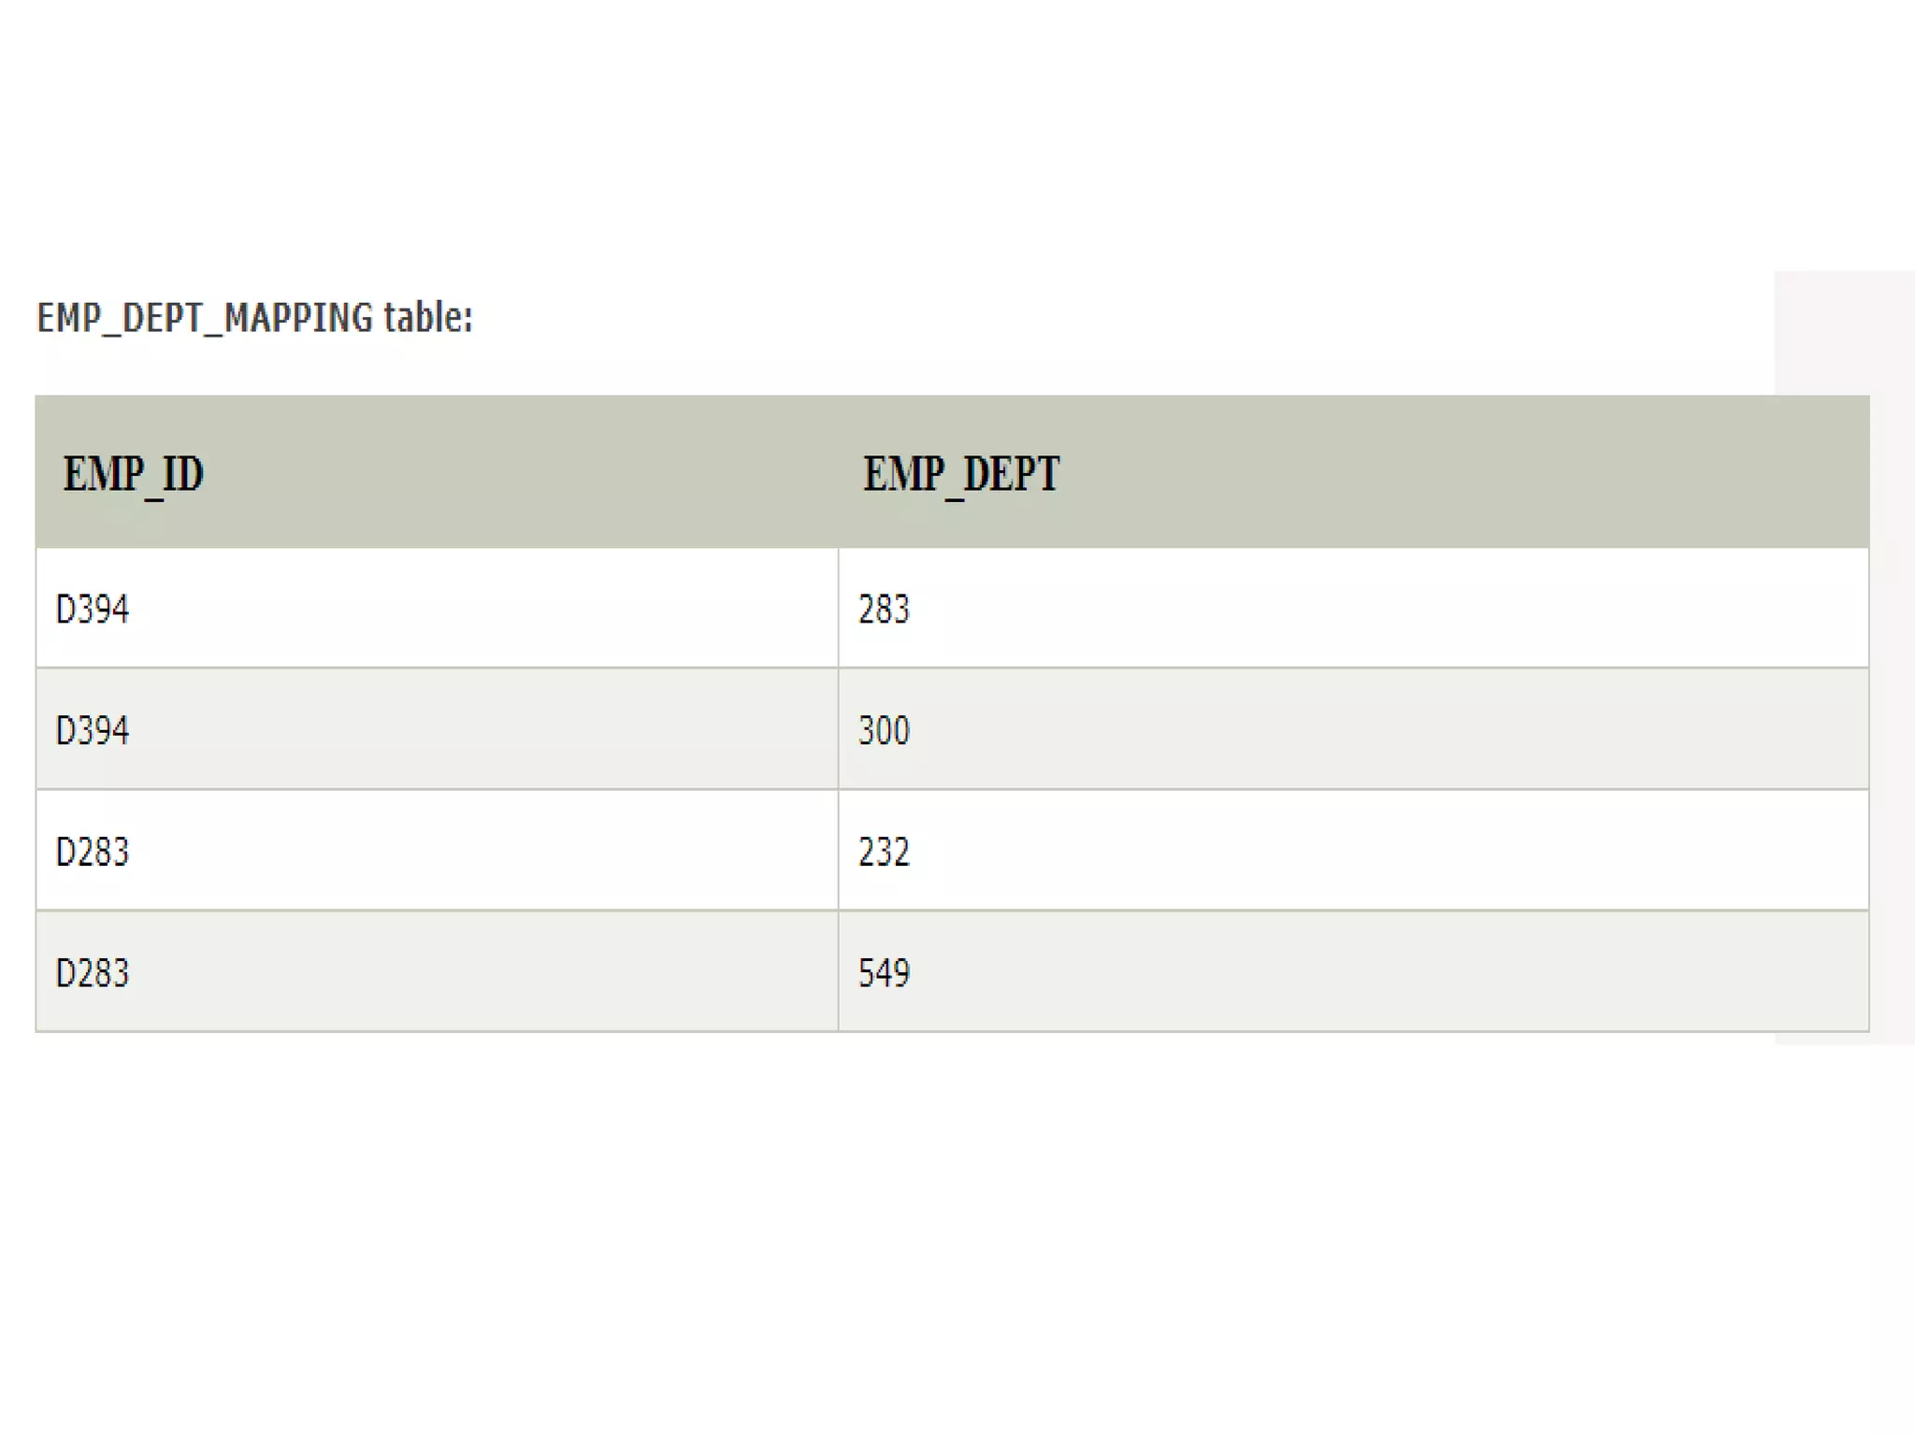The height and width of the screenshot is (1436, 1915).
Task: Click the divider between D394 and 283 cells
Action: (838, 610)
